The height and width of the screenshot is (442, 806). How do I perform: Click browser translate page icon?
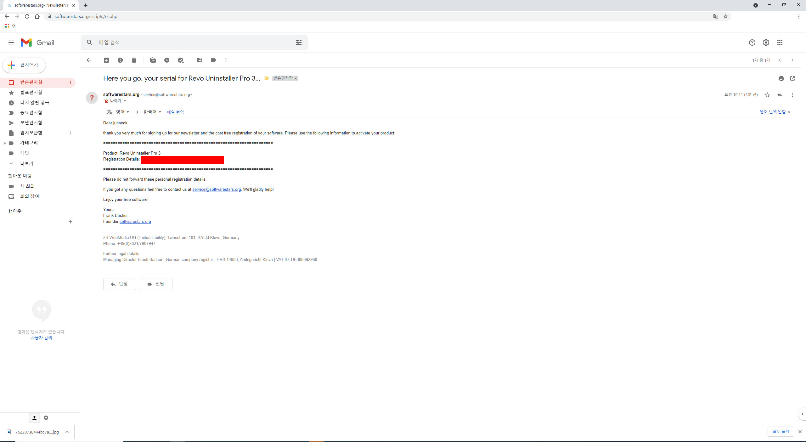coord(715,16)
